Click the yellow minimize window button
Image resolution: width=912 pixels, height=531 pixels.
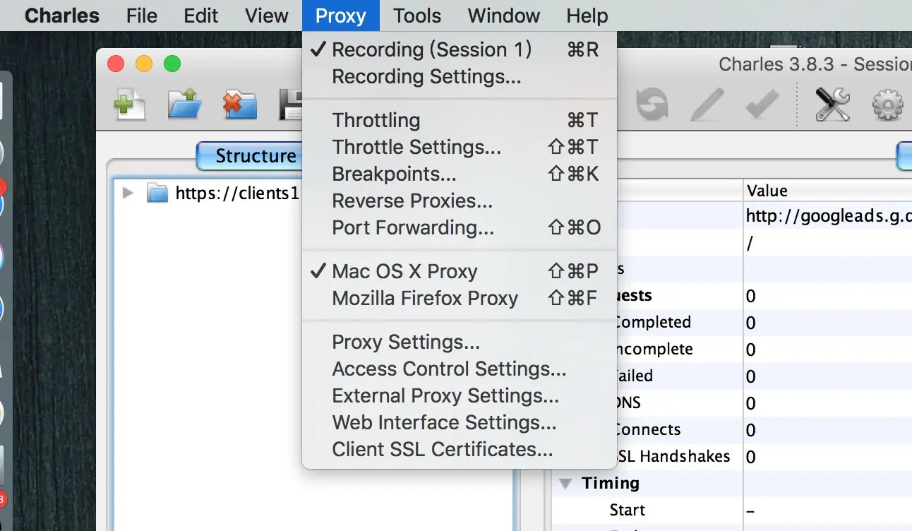[144, 64]
